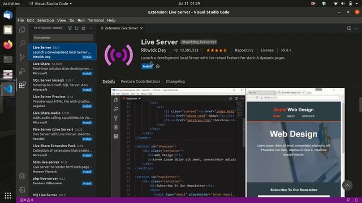Open the Visual Studio Code app menu
The image size is (362, 203).
click(50, 4)
